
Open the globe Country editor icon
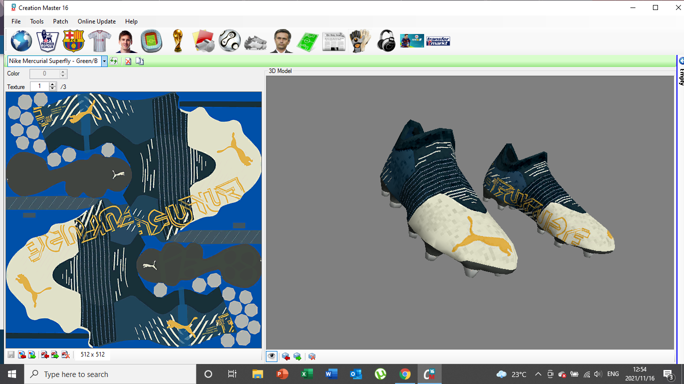(21, 41)
